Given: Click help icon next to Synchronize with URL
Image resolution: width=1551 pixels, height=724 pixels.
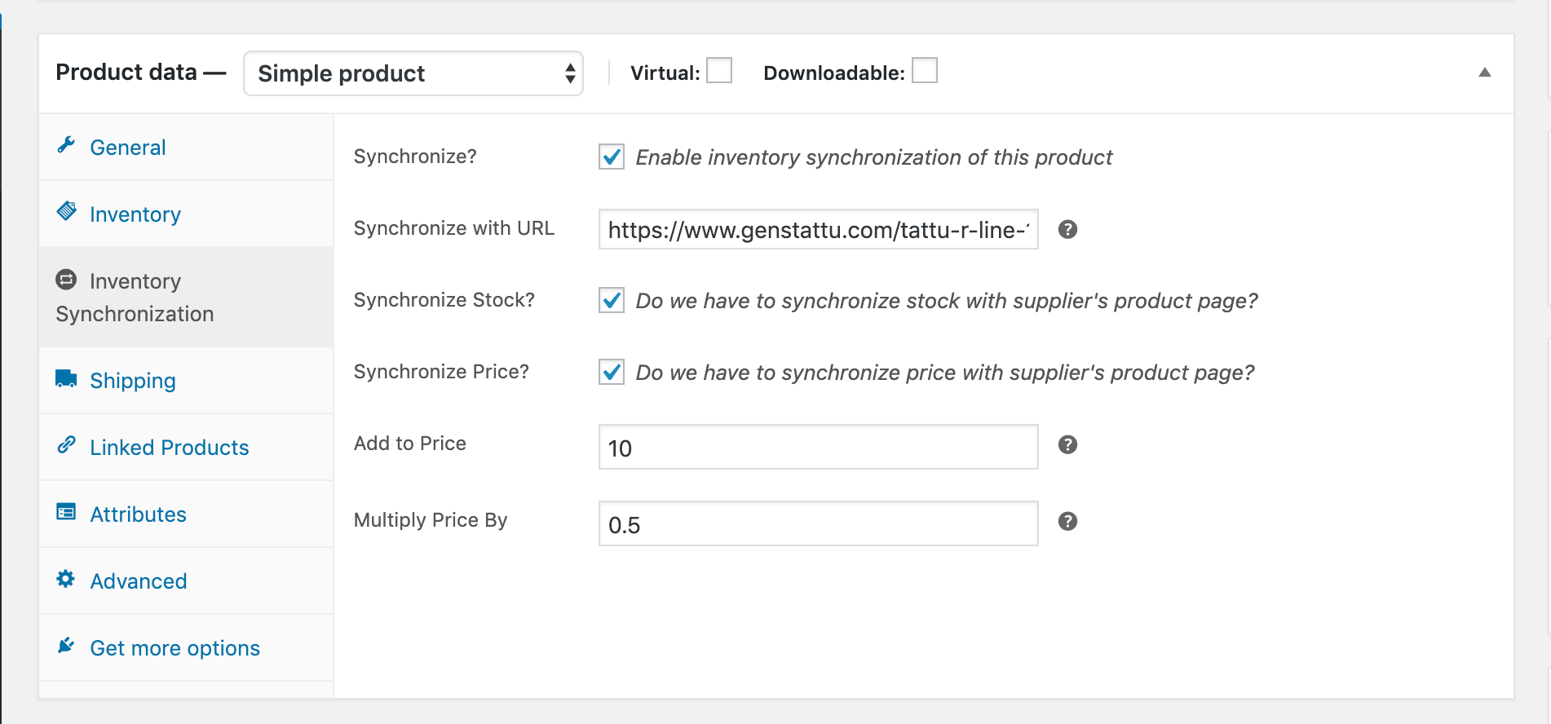Looking at the screenshot, I should point(1067,230).
